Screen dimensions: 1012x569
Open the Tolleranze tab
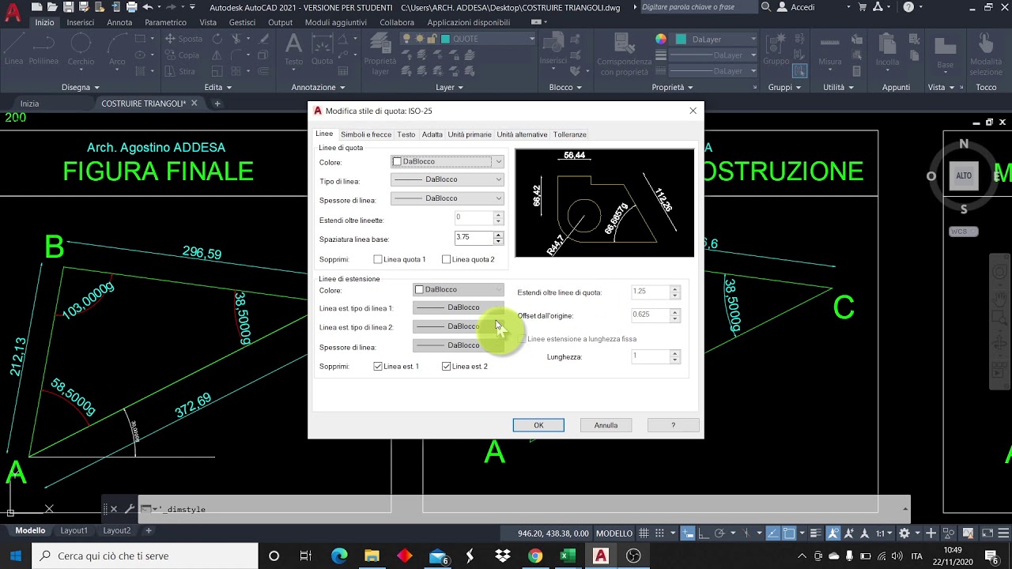(x=569, y=134)
